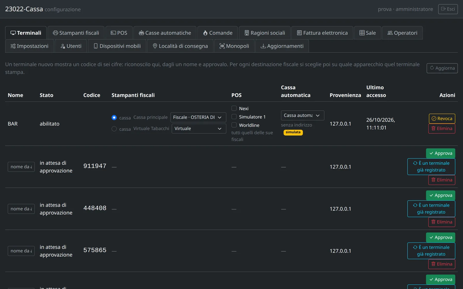This screenshot has height=289, width=463.
Task: Click the document icon on Fattura elettronica tab
Action: click(x=300, y=33)
